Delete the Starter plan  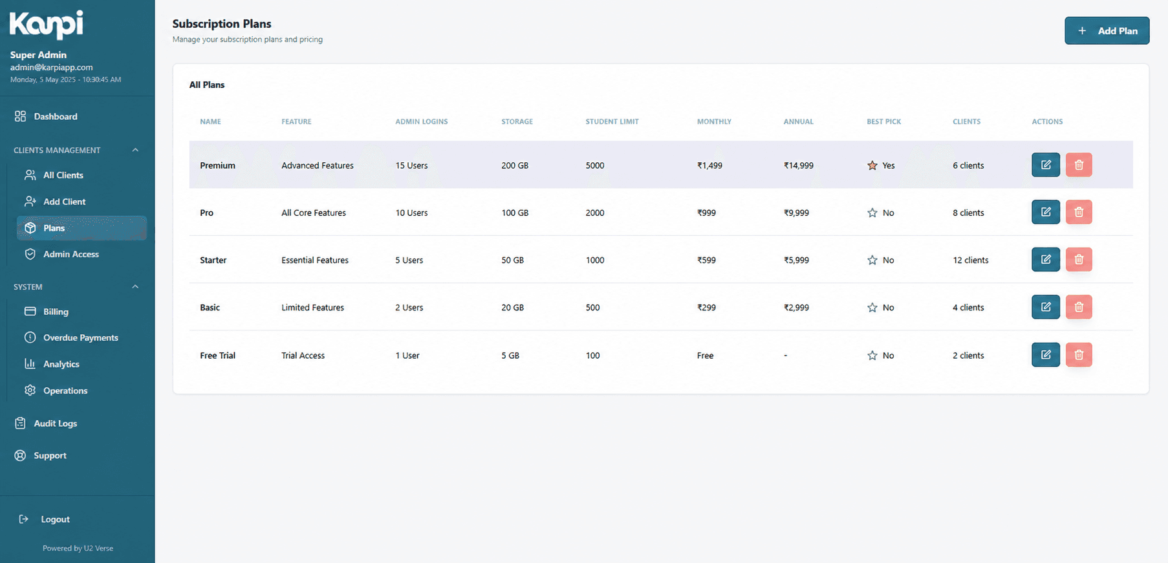pyautogui.click(x=1079, y=259)
